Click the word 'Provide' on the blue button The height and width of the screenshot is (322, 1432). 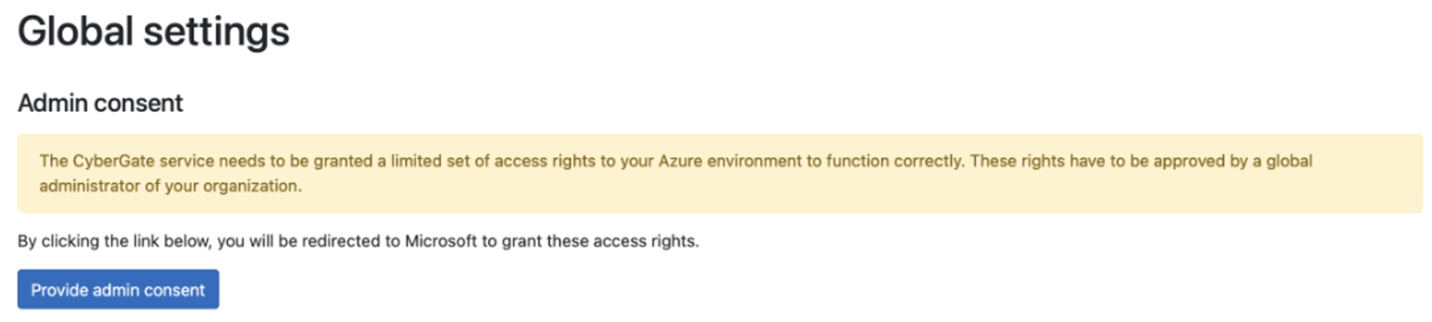point(59,290)
